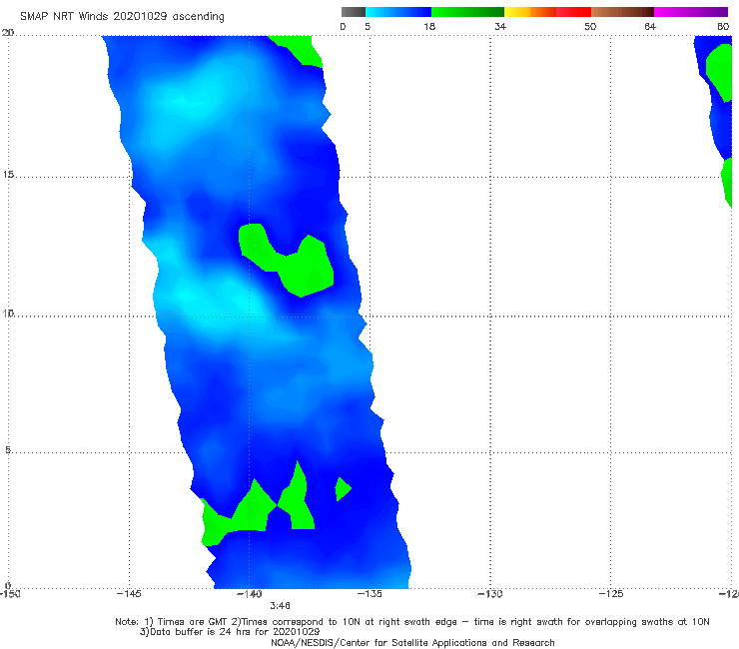Click latitude axis label '20'
This screenshot has height=649, width=739.
pyautogui.click(x=8, y=32)
